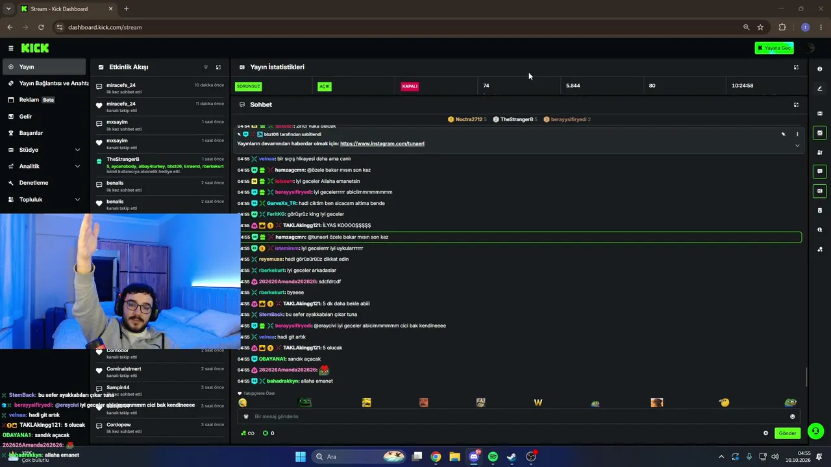Open the hamburger menu beside Kick logo
831x467 pixels.
pyautogui.click(x=10, y=48)
